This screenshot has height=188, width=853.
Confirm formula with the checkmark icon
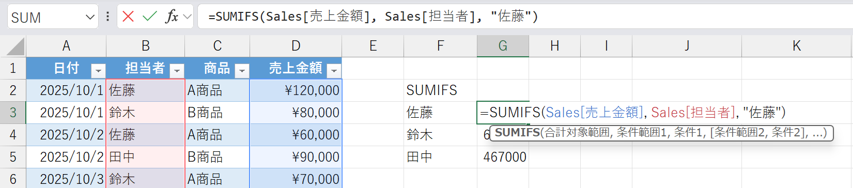click(x=150, y=17)
